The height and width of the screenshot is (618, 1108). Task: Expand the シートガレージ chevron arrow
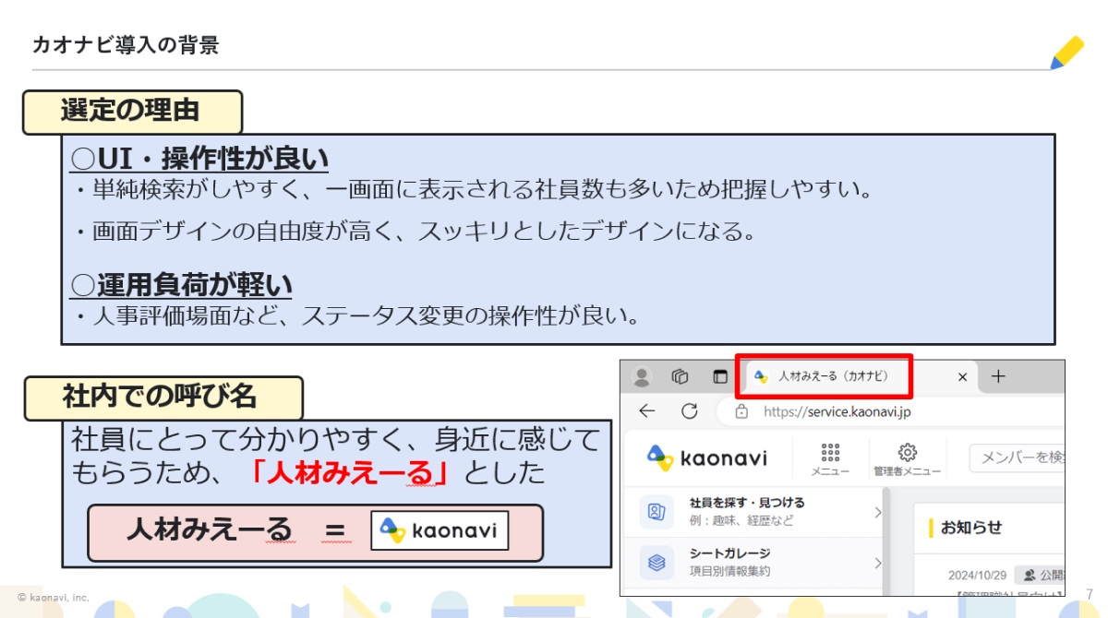coord(877,562)
